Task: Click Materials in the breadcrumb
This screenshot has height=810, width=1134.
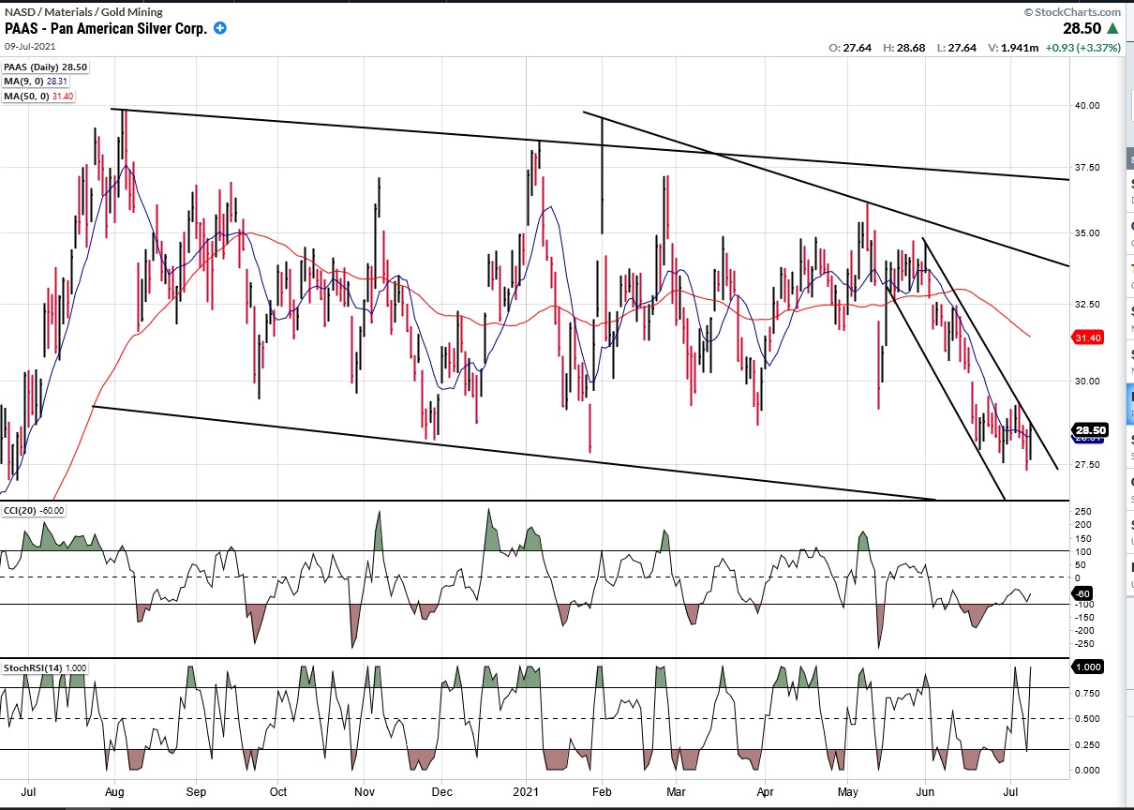Action: [69, 12]
